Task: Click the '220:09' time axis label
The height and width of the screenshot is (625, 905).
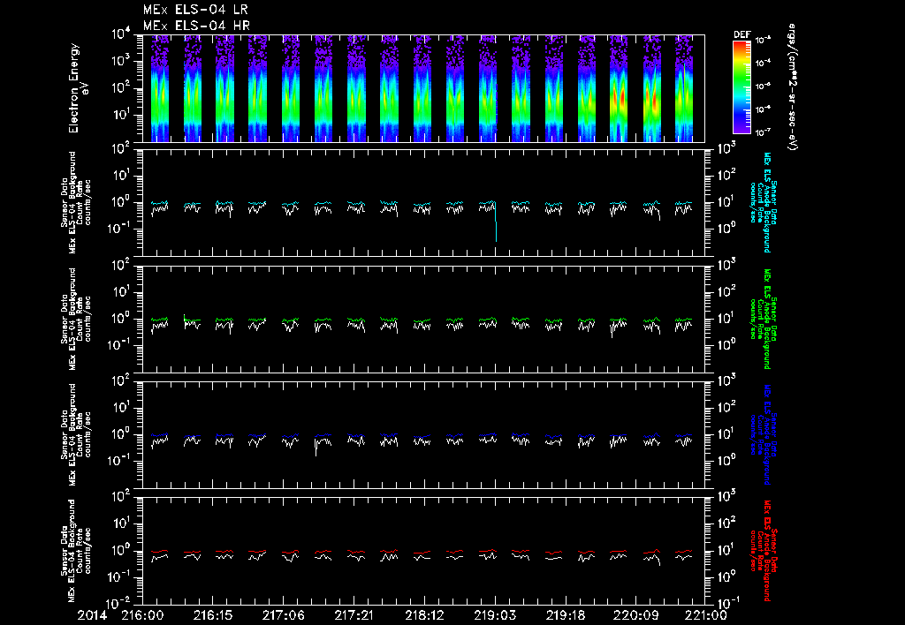Action: pos(635,616)
